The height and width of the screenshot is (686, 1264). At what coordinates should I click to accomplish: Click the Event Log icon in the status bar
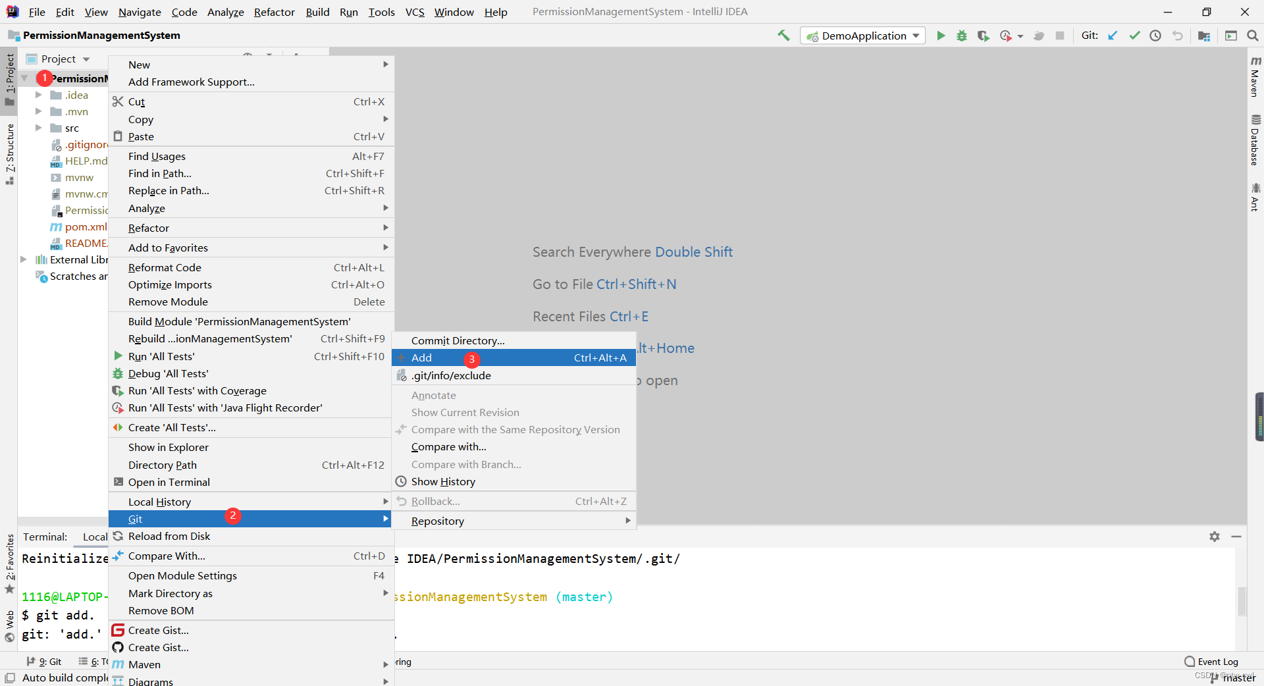click(1190, 662)
